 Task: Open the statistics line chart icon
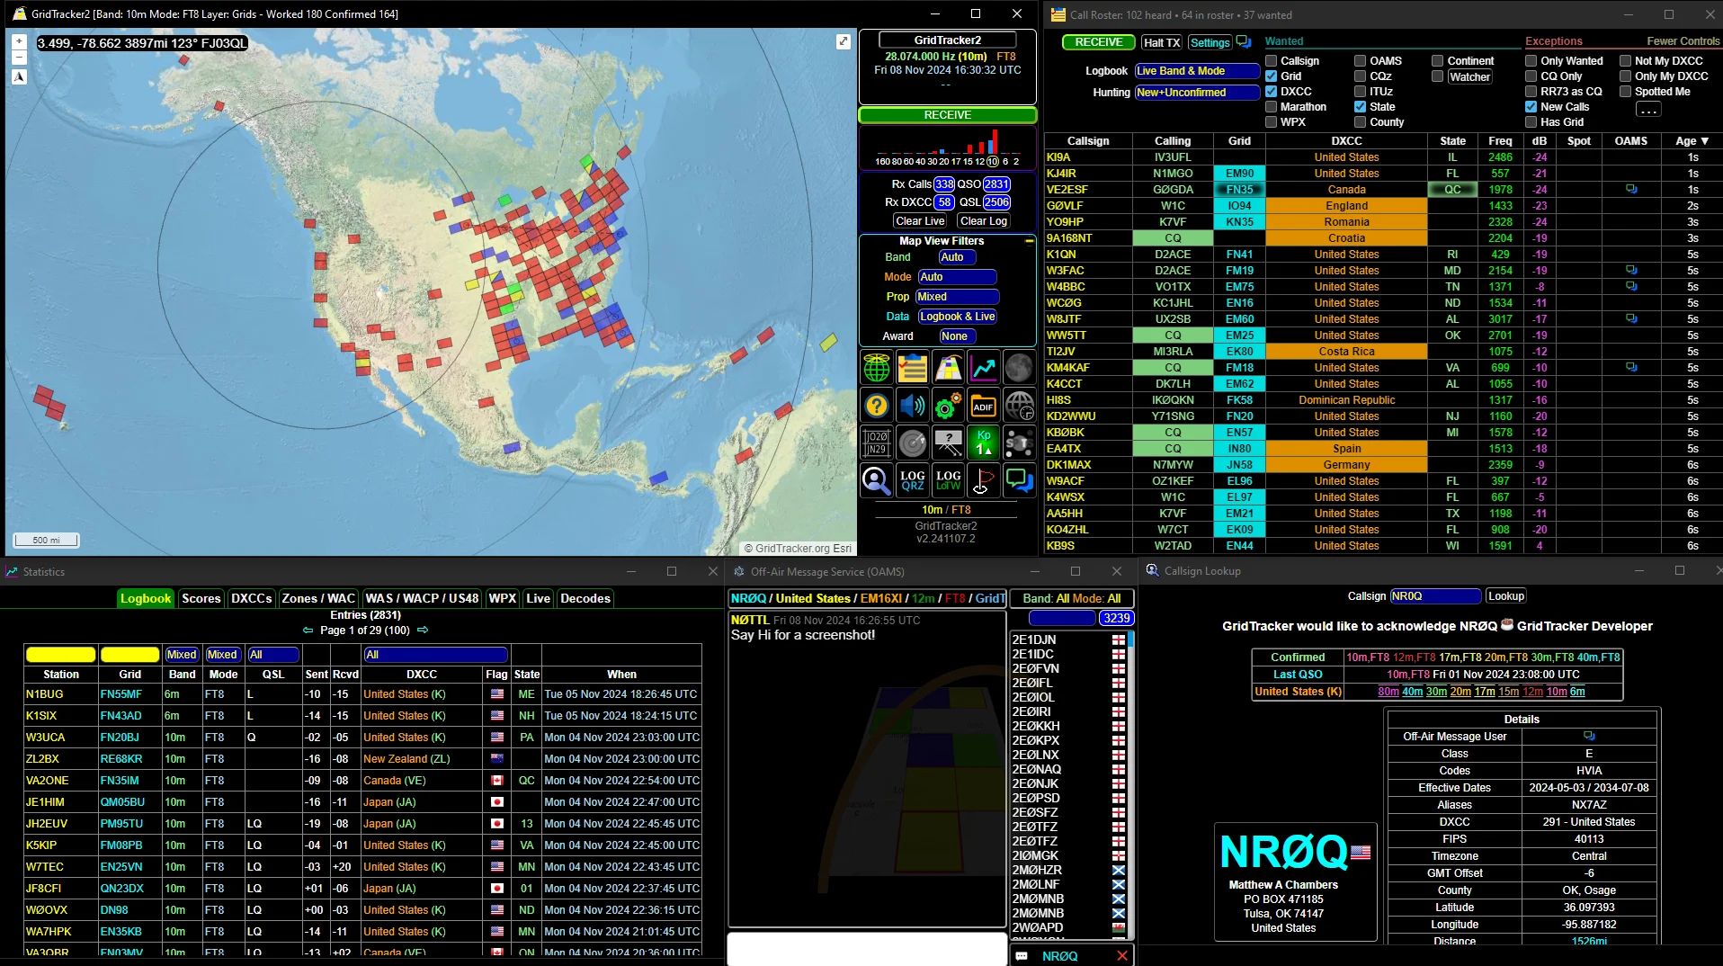pos(983,368)
